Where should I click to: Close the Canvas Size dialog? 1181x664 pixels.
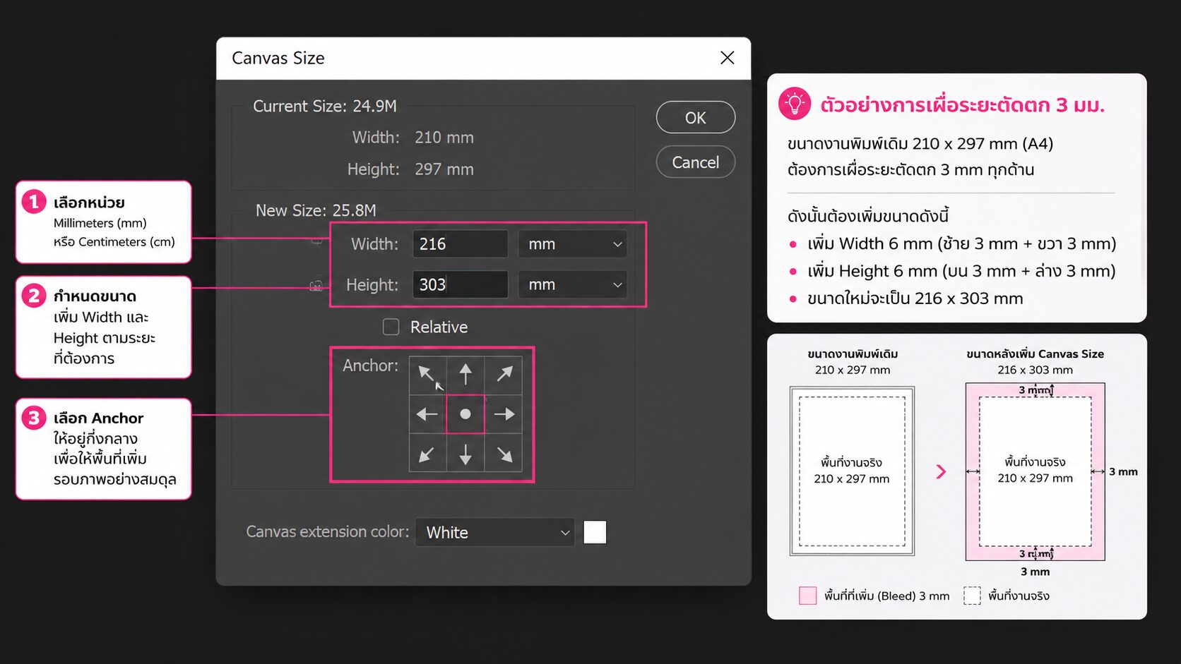[x=727, y=58]
